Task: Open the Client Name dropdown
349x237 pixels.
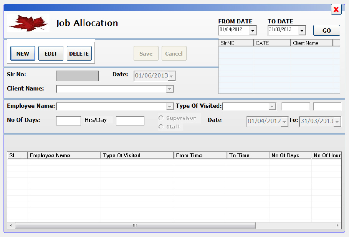Action: [x=169, y=89]
